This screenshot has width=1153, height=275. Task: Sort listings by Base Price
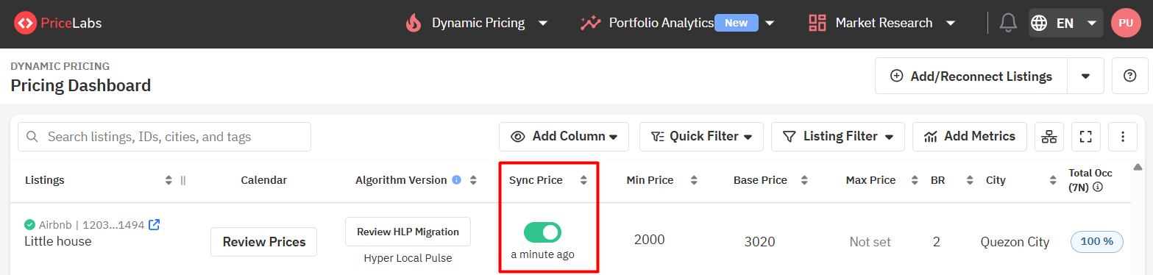[x=804, y=180]
